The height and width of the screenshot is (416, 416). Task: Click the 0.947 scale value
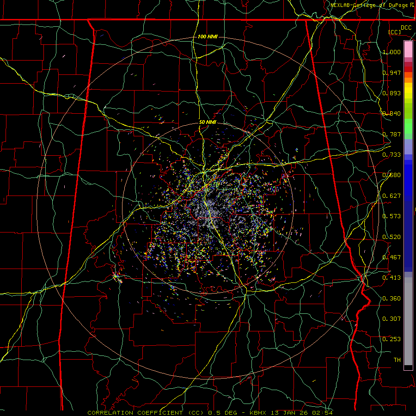[392, 73]
